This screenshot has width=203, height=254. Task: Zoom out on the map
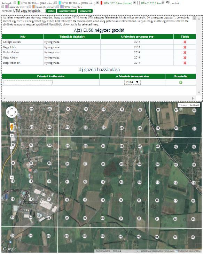click(x=11, y=177)
